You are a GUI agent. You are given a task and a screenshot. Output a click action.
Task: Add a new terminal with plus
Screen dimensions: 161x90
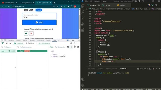click(x=145, y=69)
